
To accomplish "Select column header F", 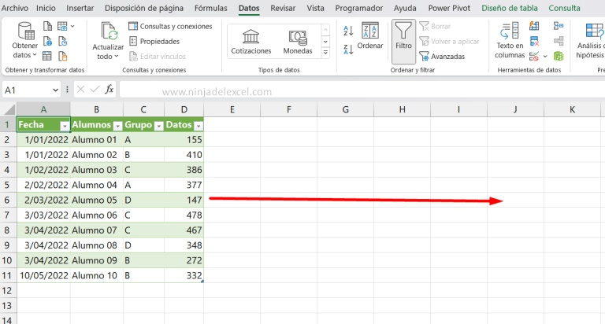I will [x=288, y=110].
